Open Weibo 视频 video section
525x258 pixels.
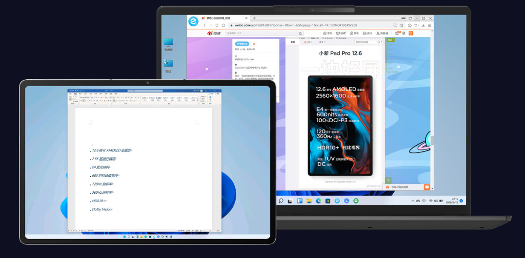tap(341, 34)
